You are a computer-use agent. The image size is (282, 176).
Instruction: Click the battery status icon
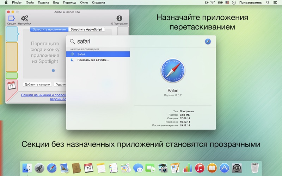(220, 2)
